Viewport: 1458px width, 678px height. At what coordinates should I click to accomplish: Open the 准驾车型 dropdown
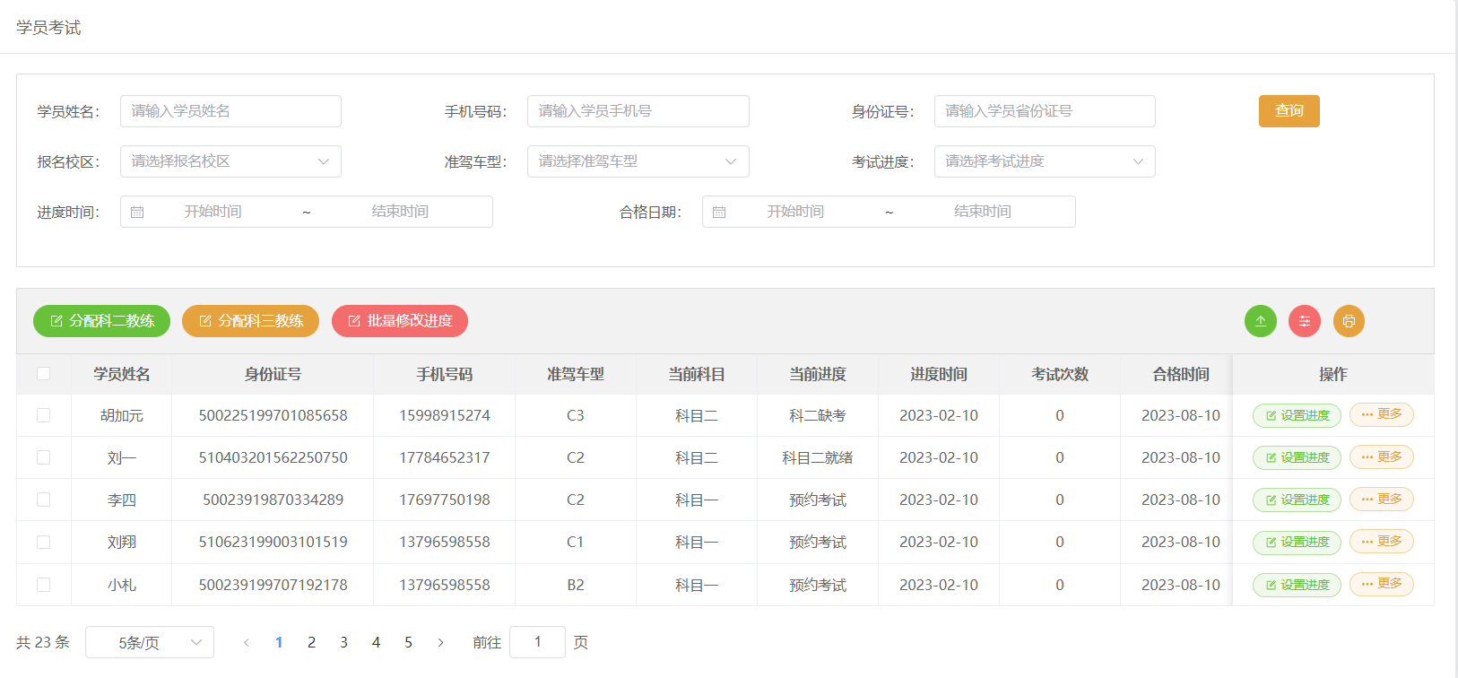coord(638,161)
